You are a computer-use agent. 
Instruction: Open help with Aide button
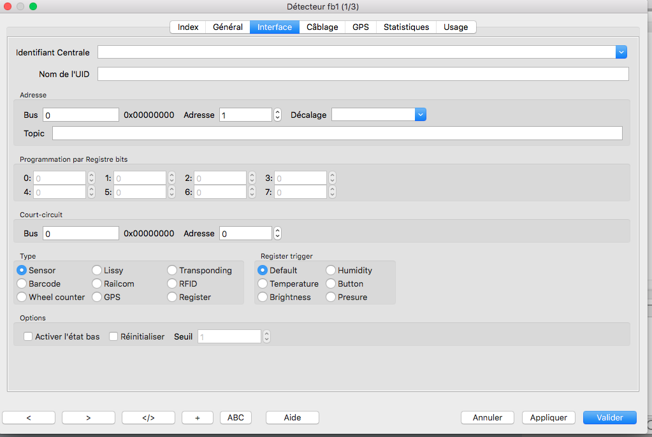pyautogui.click(x=293, y=417)
